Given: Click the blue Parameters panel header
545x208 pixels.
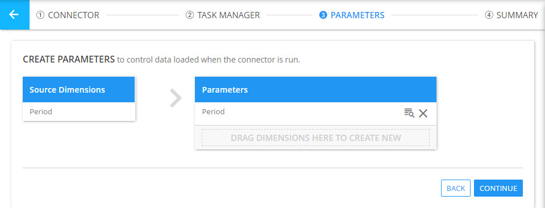Looking at the screenshot, I should tap(315, 89).
